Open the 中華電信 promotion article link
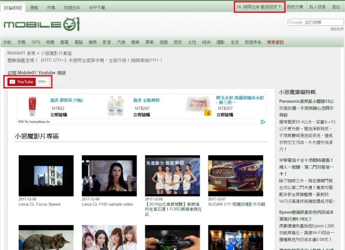This screenshot has width=345, height=250. point(307,167)
